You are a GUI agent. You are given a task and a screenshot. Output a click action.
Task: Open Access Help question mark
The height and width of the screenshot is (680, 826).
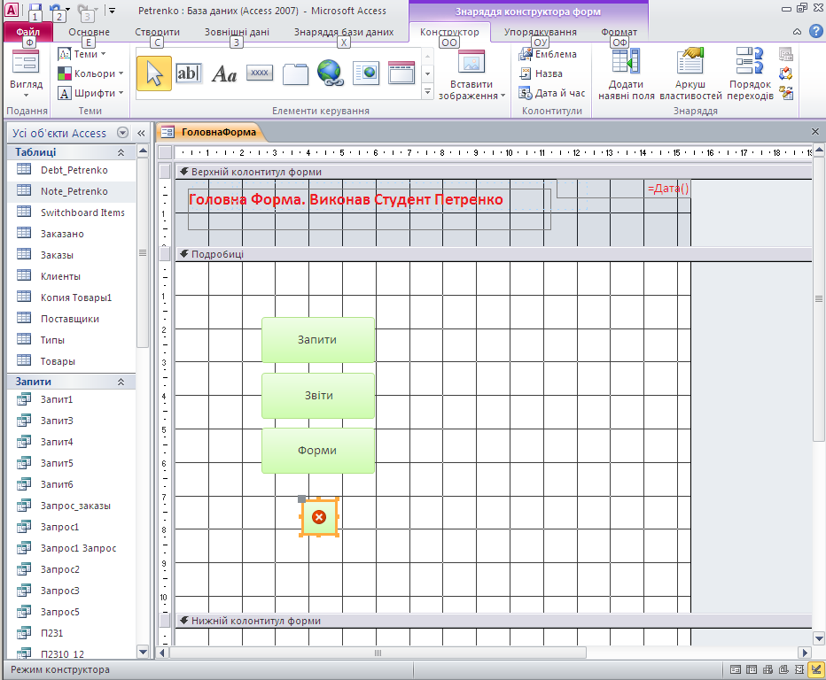[815, 32]
